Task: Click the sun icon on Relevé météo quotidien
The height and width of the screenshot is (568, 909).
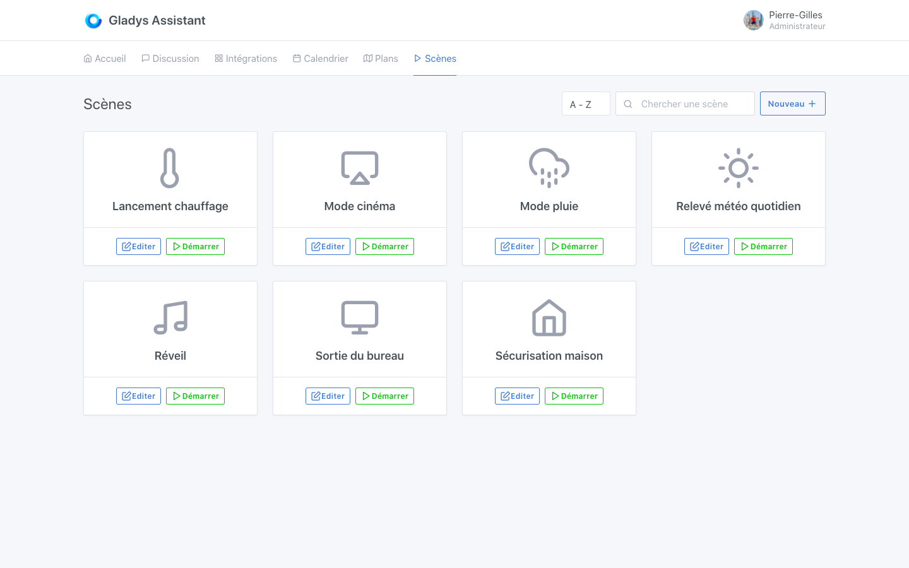Action: coord(738,167)
